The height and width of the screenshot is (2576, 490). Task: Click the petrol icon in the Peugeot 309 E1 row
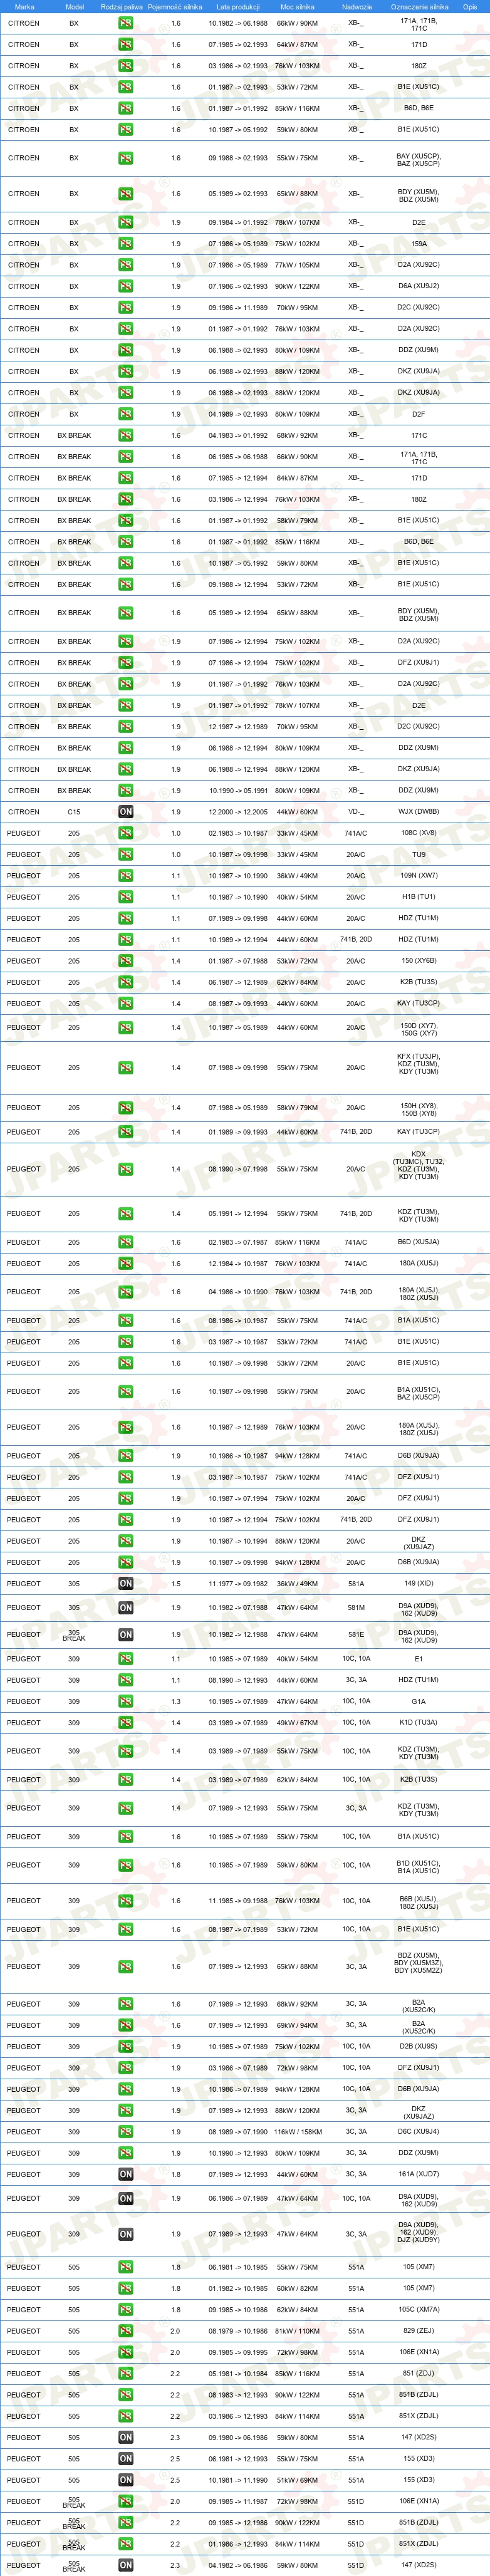[x=125, y=1659]
